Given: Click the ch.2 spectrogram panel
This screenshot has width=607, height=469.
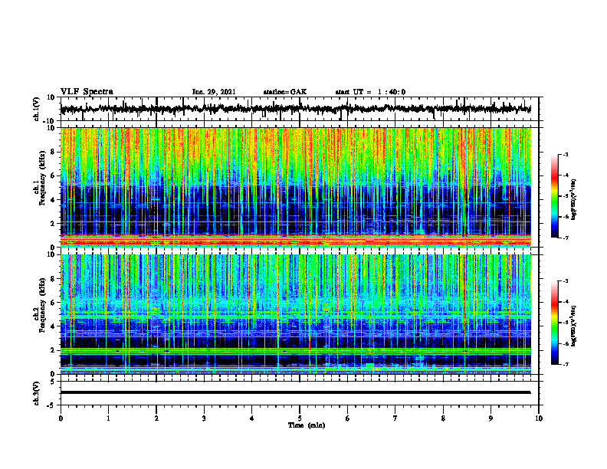Looking at the screenshot, I should (295, 314).
